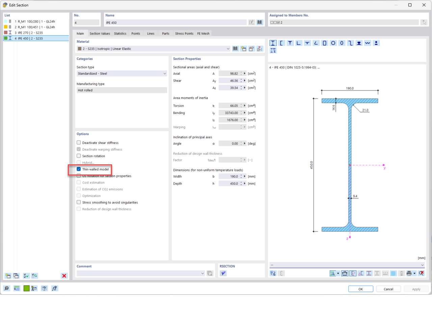The width and height of the screenshot is (432, 324).
Task: Select the built-up double I-section icon
Action: click(x=273, y=50)
